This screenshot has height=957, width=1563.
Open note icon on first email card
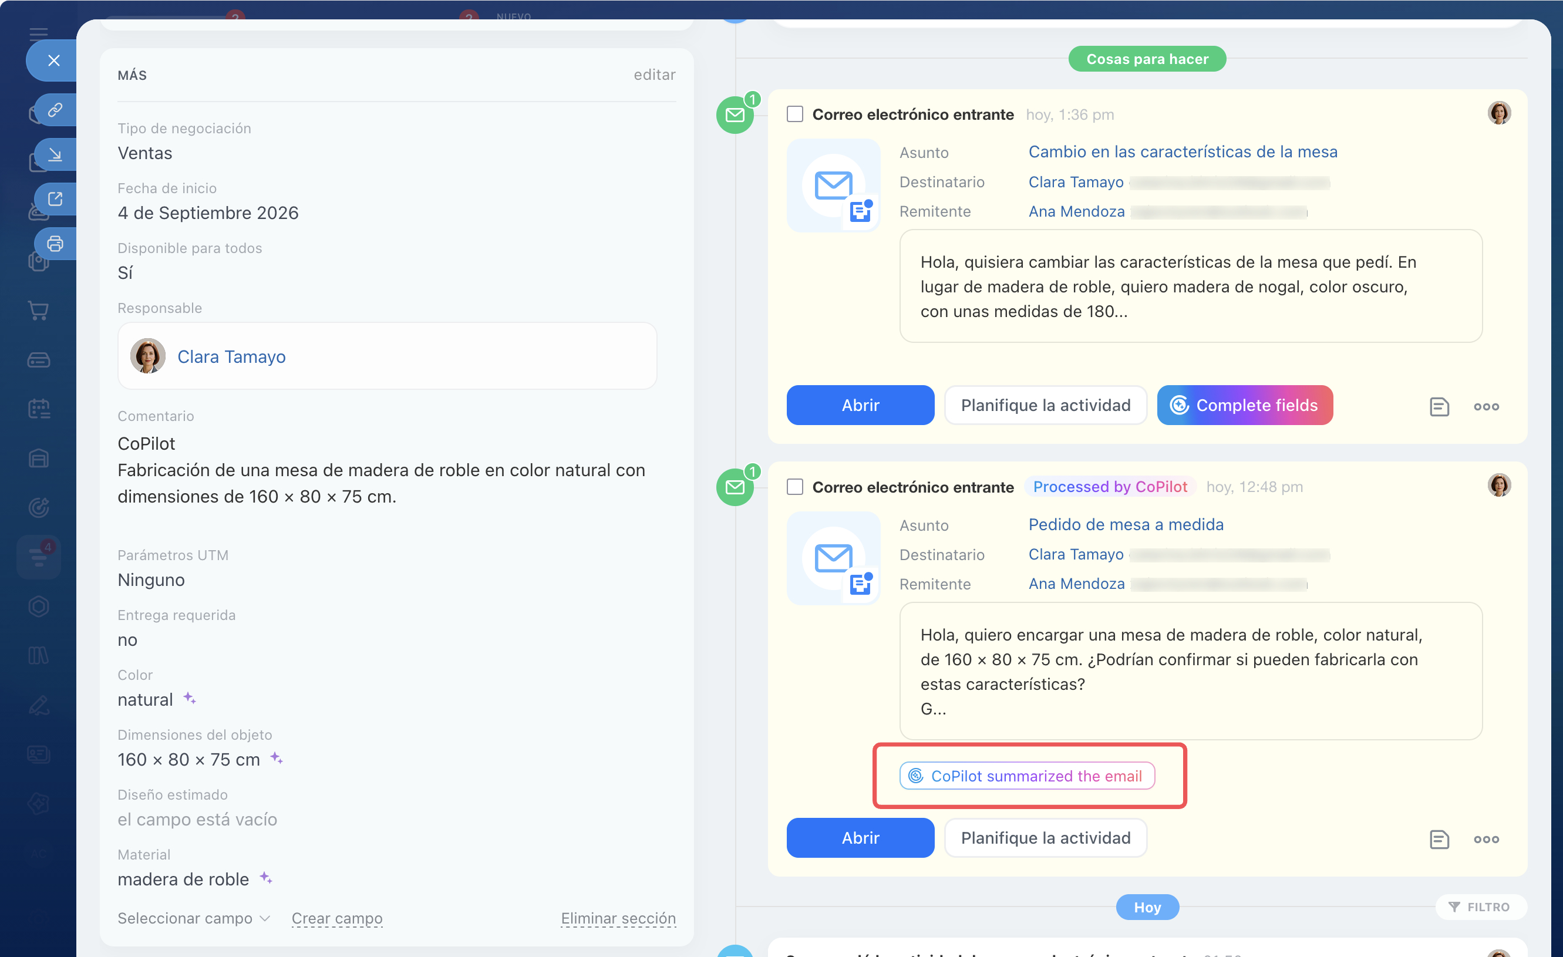1439,406
